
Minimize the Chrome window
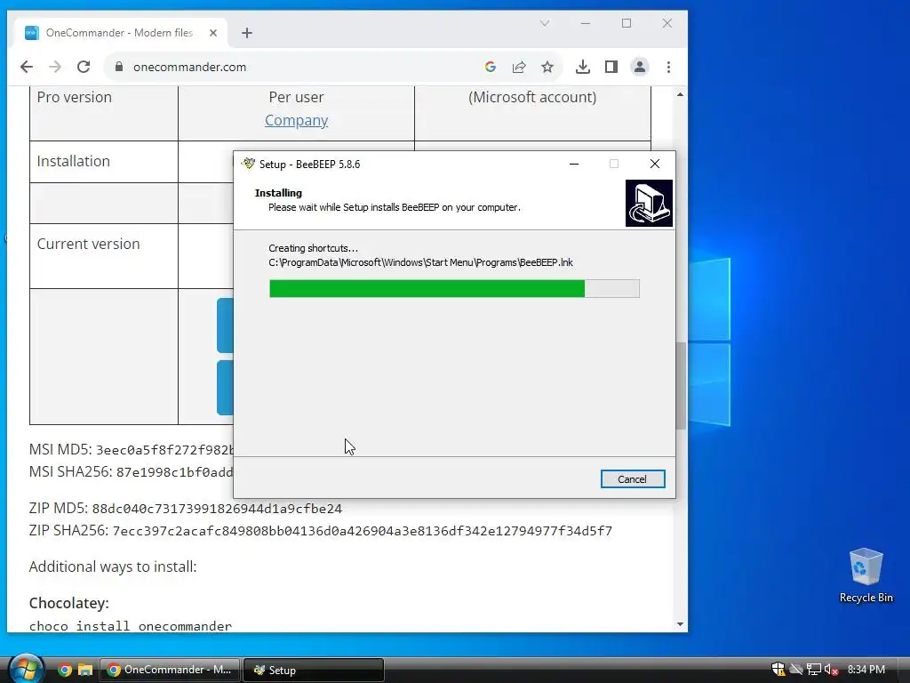click(586, 23)
